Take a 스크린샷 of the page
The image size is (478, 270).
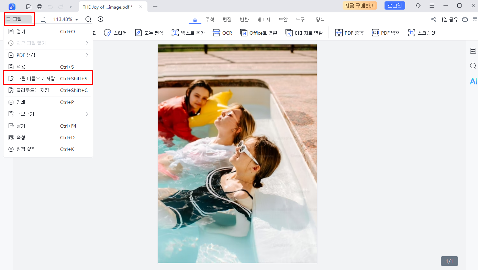tap(422, 33)
